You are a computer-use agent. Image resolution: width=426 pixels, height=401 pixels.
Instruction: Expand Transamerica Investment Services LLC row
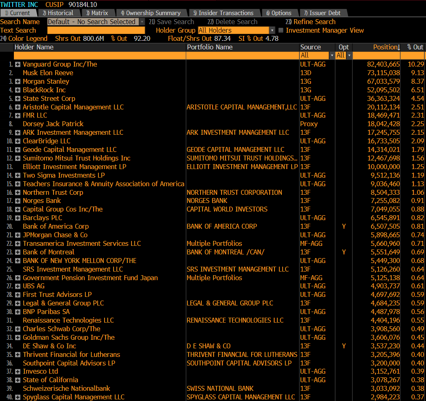pyautogui.click(x=18, y=244)
